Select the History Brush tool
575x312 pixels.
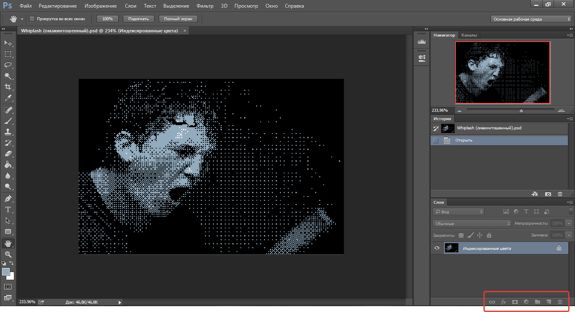click(x=8, y=143)
